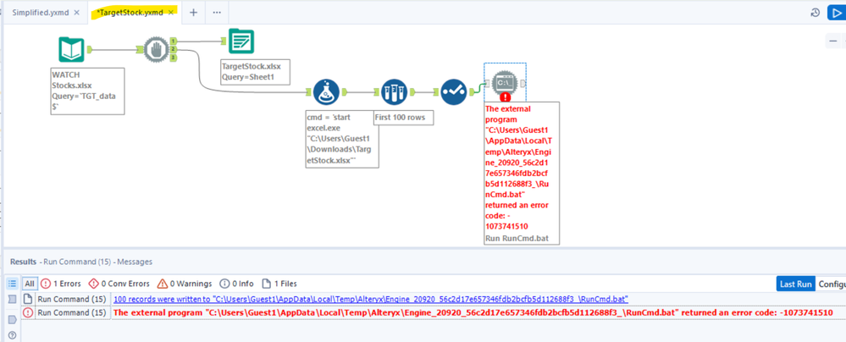846x342 pixels.
Task: Click the Output Data tool input anchor
Action: coord(224,41)
